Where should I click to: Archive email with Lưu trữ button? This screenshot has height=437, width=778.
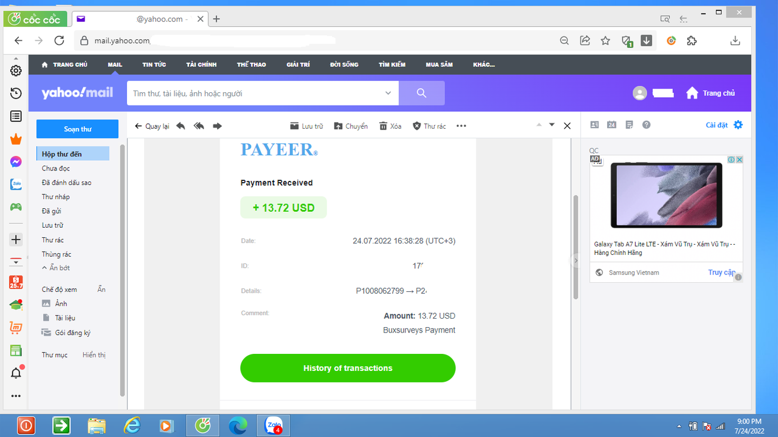306,126
